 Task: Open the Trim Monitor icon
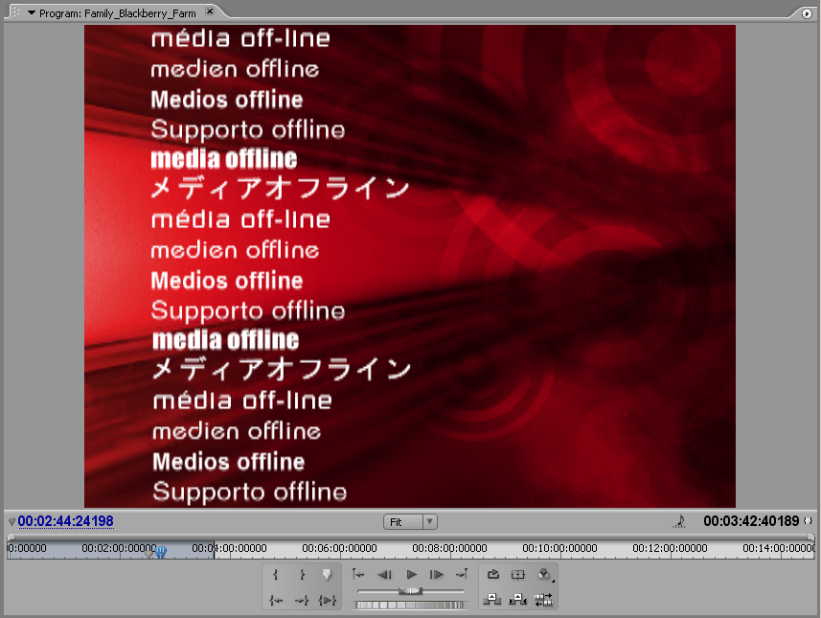point(542,600)
